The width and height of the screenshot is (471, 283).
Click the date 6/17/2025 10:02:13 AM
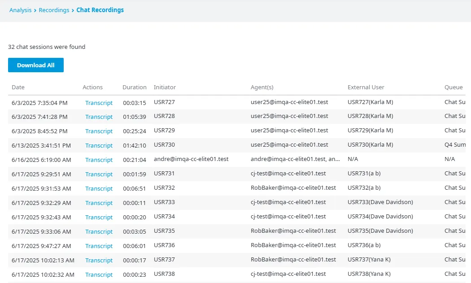coord(43,260)
